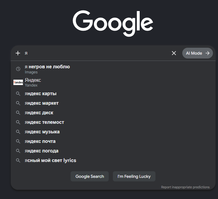
Task: Click the Google logo
Action: pos(113,23)
